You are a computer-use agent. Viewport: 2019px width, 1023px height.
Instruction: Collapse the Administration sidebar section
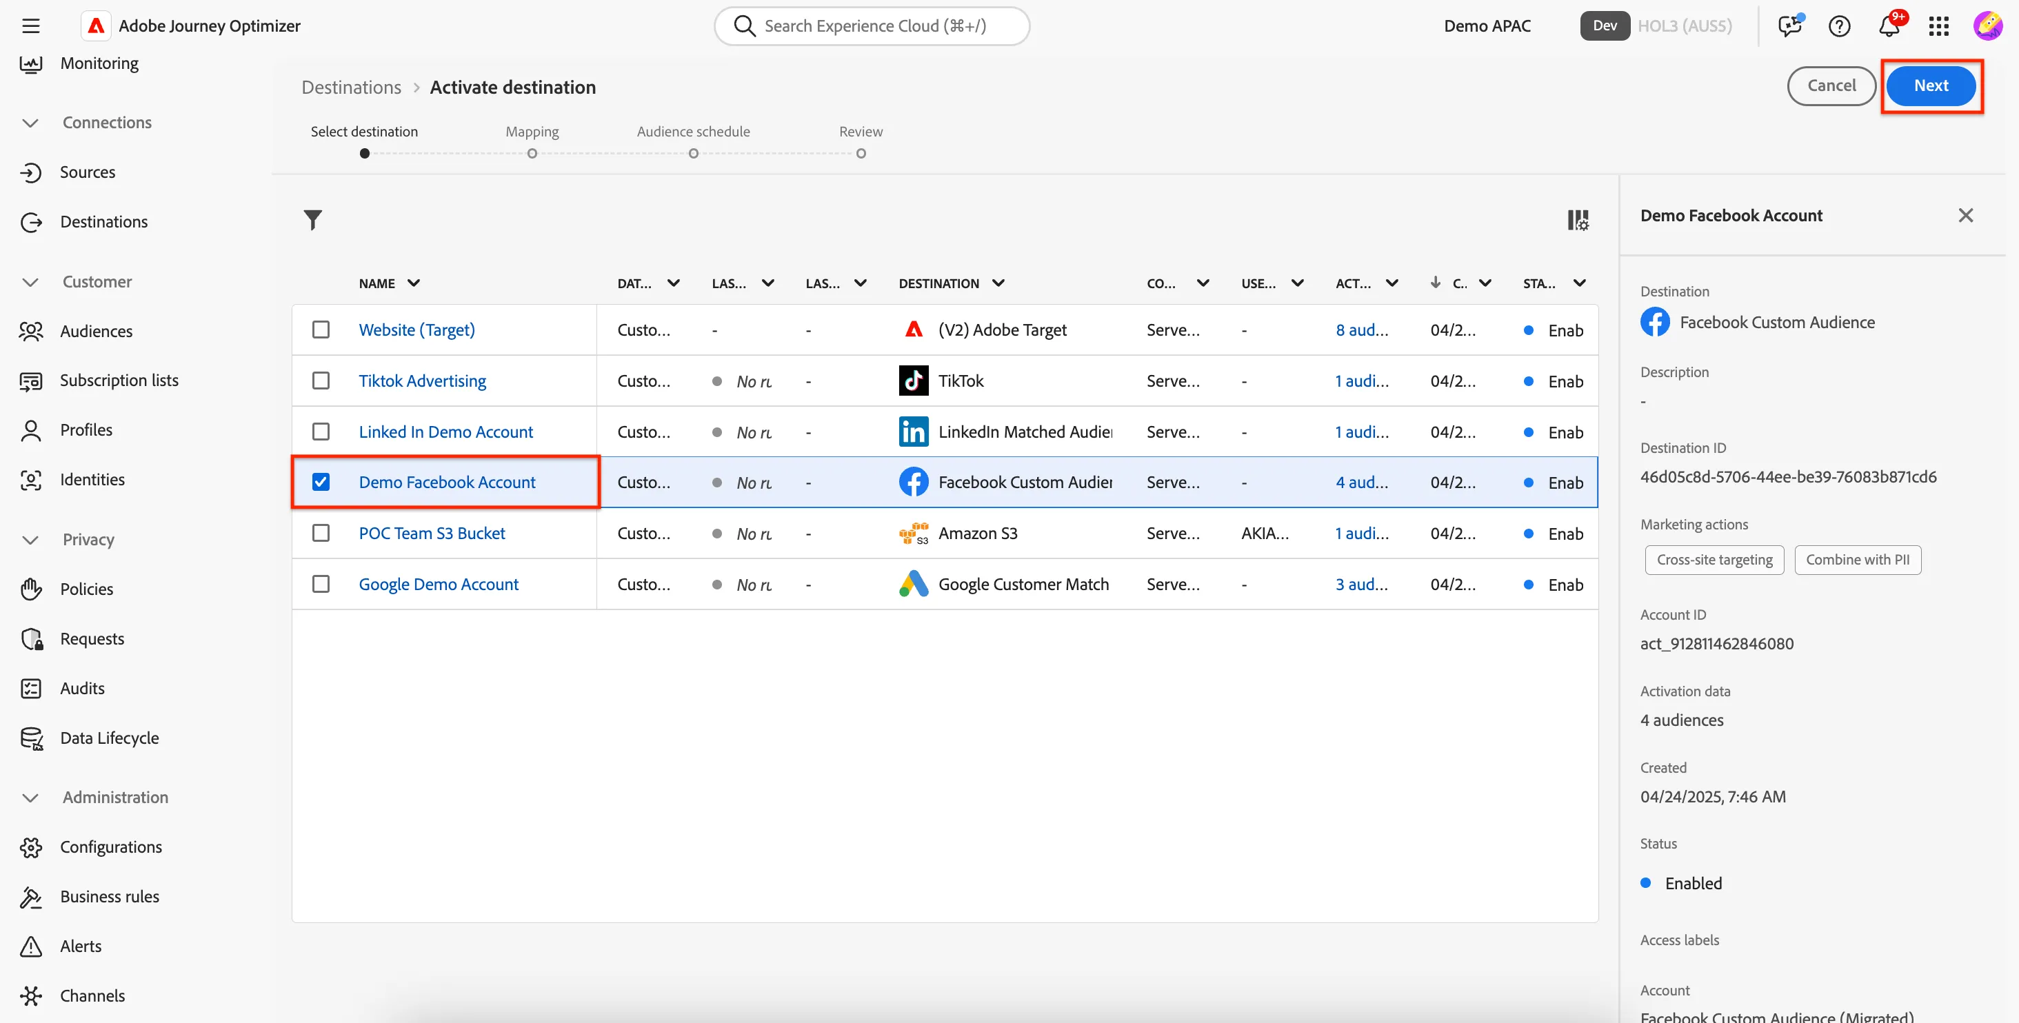click(30, 798)
